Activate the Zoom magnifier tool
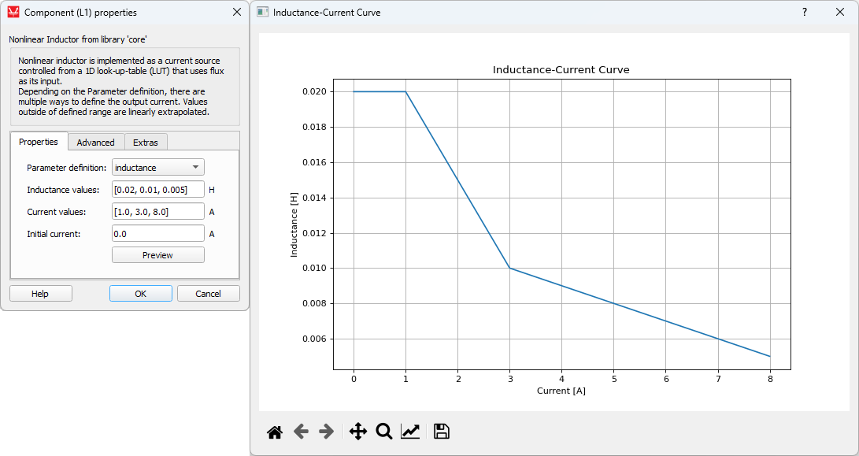The image size is (859, 456). tap(384, 432)
